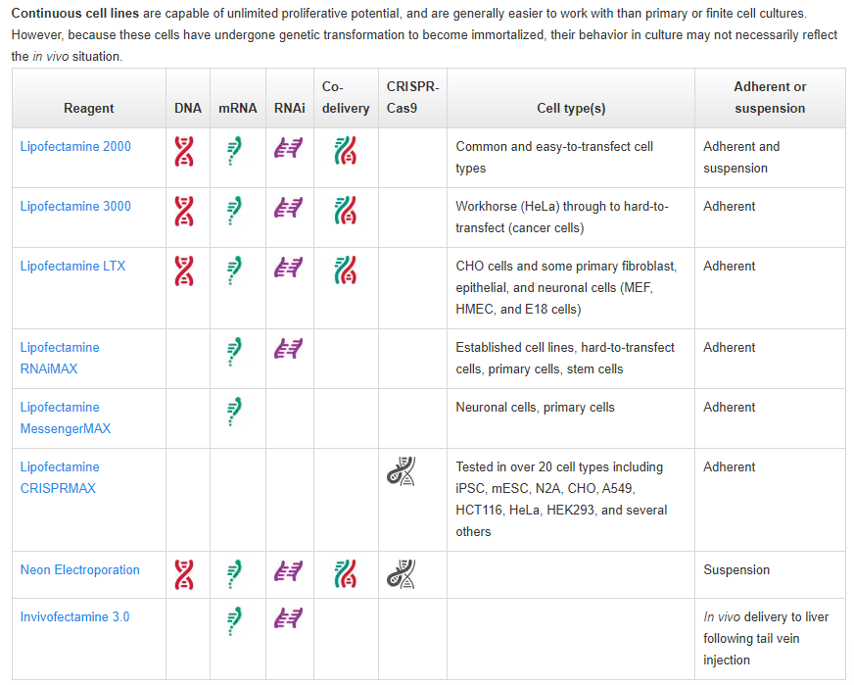The width and height of the screenshot is (854, 685).
Task: Select the Co-delivery icon in Lipofectamine LTX row
Action: (346, 270)
